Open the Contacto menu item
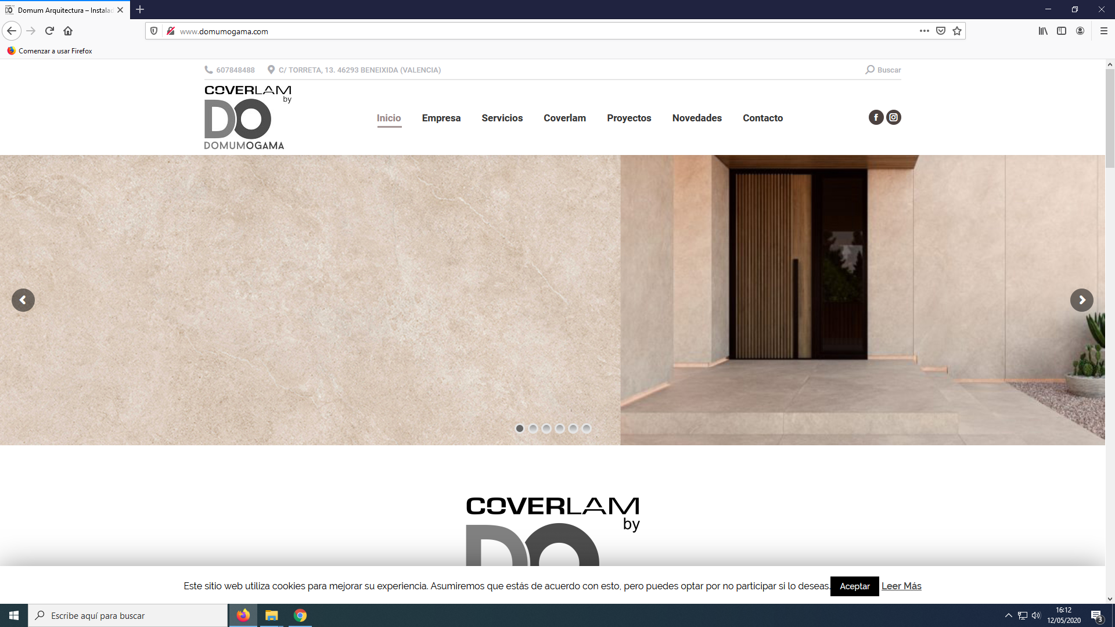 pyautogui.click(x=762, y=118)
